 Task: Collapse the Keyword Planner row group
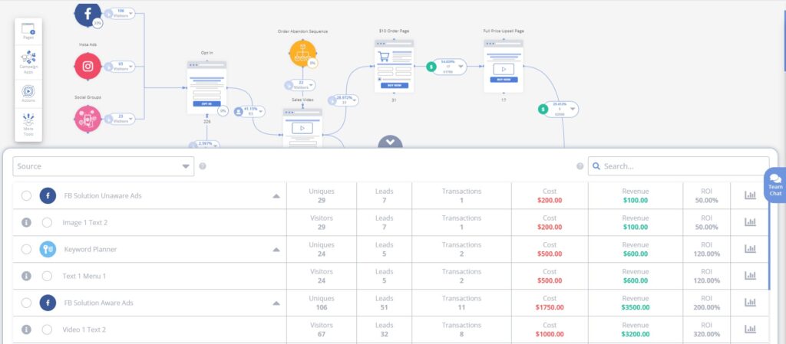click(x=276, y=250)
